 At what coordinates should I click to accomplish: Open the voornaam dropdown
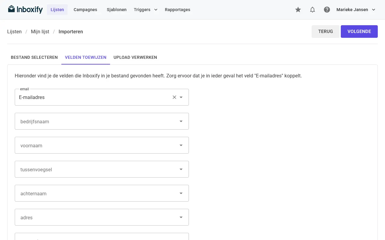pyautogui.click(x=102, y=145)
